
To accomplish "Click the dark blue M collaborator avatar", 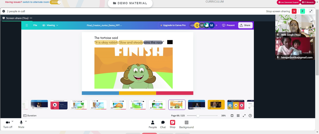I will click(211, 25).
